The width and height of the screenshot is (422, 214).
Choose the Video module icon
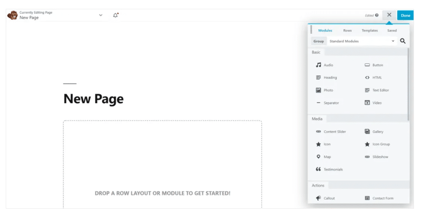click(367, 103)
